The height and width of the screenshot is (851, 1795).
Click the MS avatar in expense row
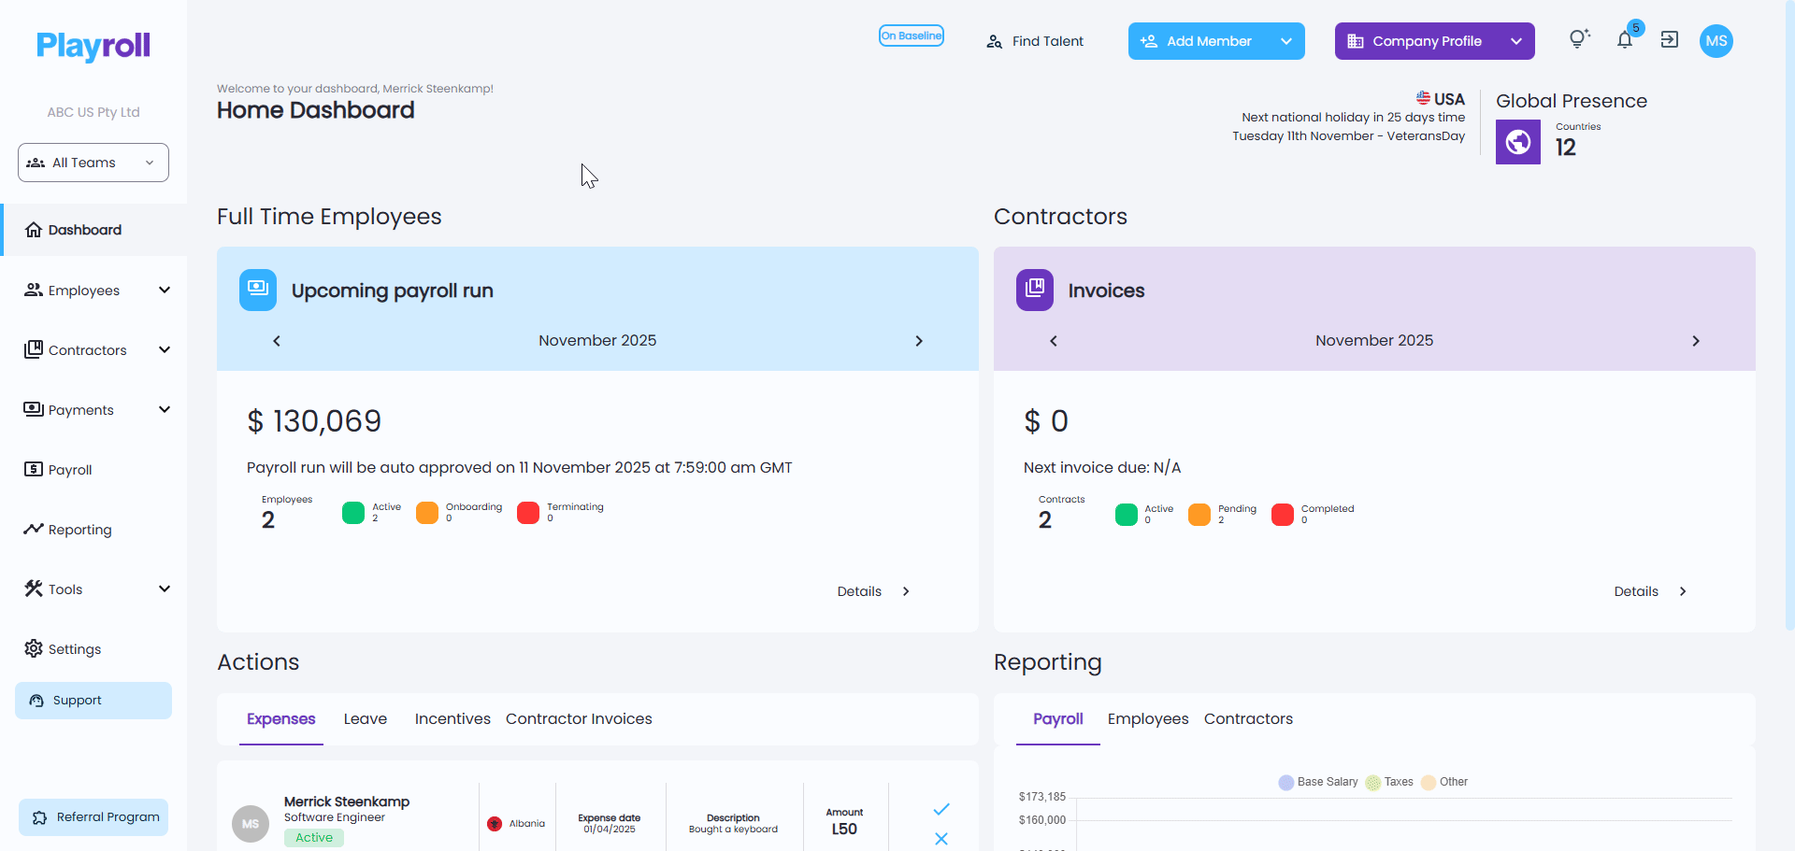pyautogui.click(x=251, y=824)
